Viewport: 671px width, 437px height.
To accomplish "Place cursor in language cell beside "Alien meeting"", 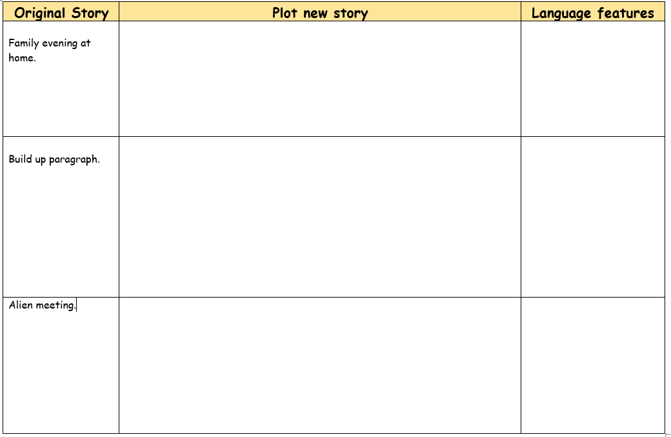I will tap(592, 365).
